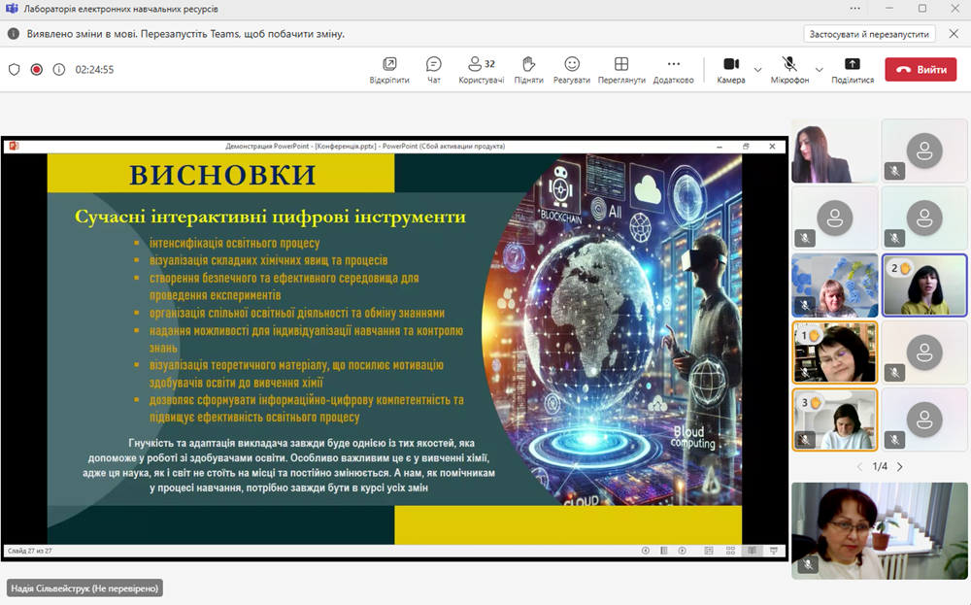Advance slideshow with next slide arrow
Screen dimensions: 971x605
(683, 550)
